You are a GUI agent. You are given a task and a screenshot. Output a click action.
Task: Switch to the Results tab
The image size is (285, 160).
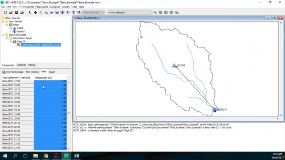tap(32, 65)
